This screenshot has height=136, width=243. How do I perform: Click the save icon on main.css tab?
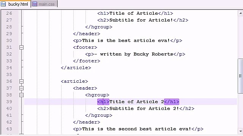[x=35, y=4]
